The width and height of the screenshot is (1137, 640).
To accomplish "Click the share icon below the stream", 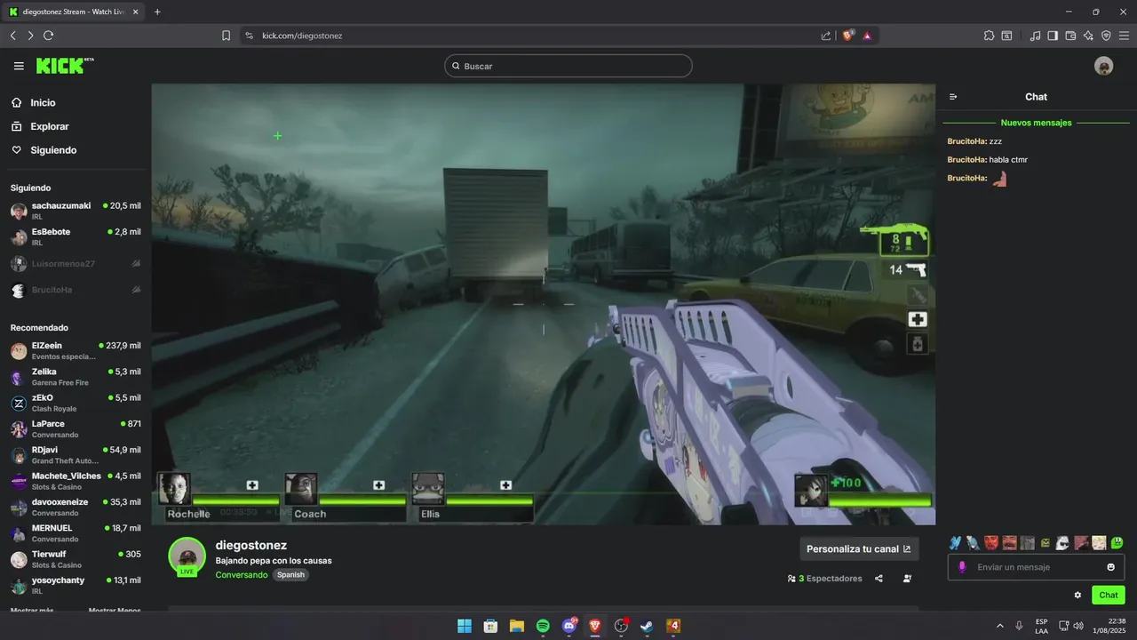I will (x=879, y=579).
